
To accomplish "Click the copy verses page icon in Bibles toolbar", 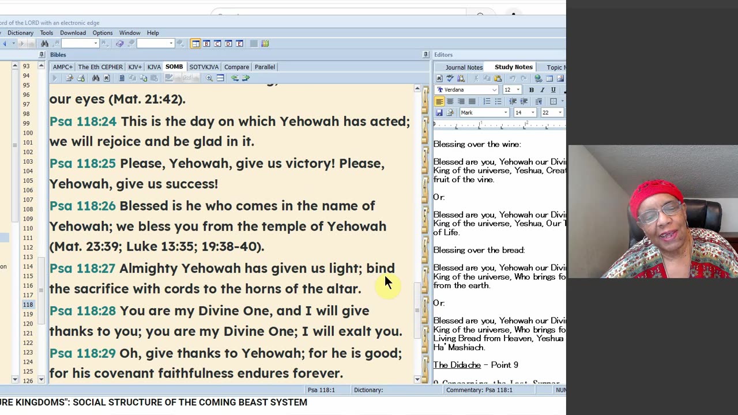I will tap(121, 78).
